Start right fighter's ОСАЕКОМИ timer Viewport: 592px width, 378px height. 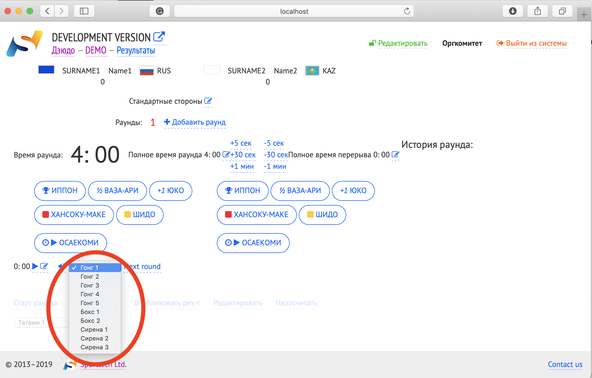(253, 243)
